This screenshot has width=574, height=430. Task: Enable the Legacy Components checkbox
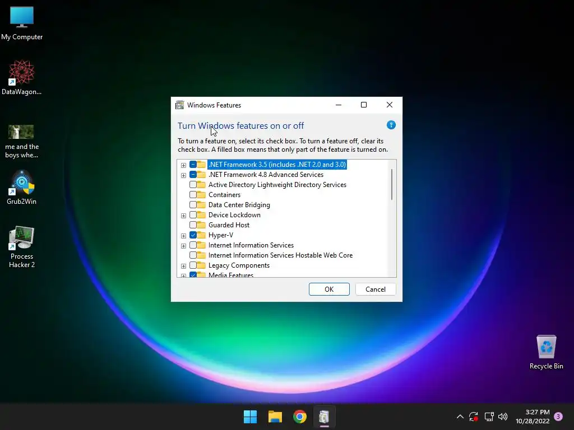point(193,265)
